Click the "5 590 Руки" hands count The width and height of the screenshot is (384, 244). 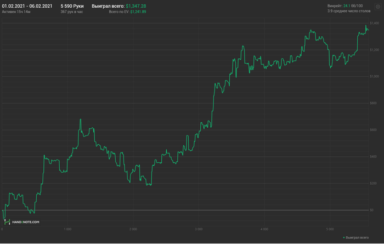pyautogui.click(x=72, y=6)
